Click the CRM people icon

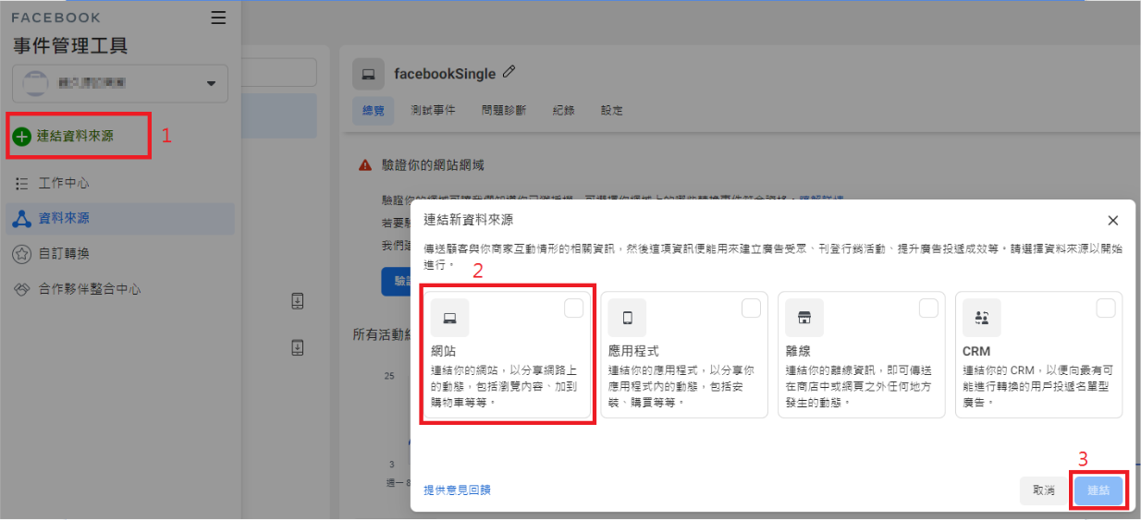tap(981, 318)
